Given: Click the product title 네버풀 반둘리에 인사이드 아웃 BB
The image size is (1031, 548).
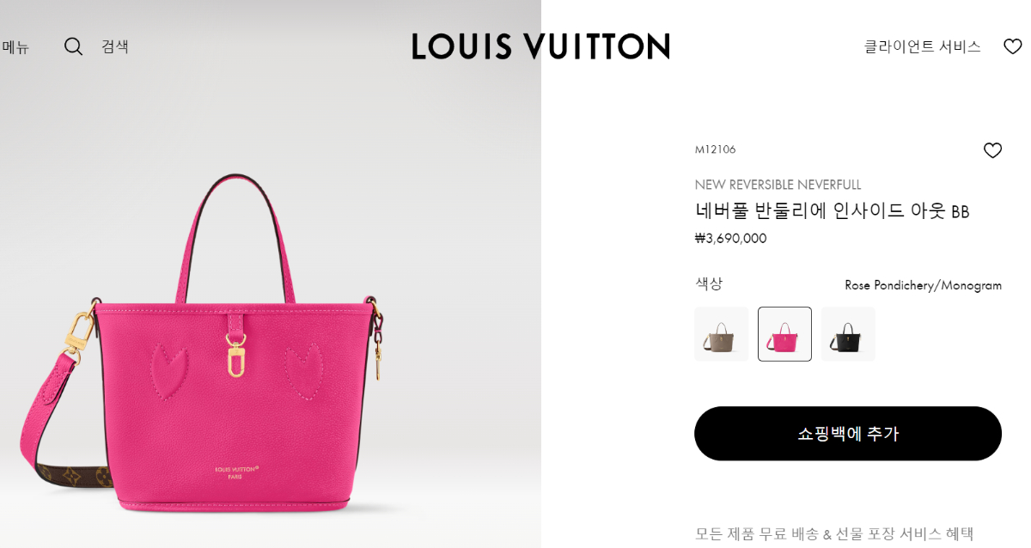Looking at the screenshot, I should pyautogui.click(x=832, y=210).
